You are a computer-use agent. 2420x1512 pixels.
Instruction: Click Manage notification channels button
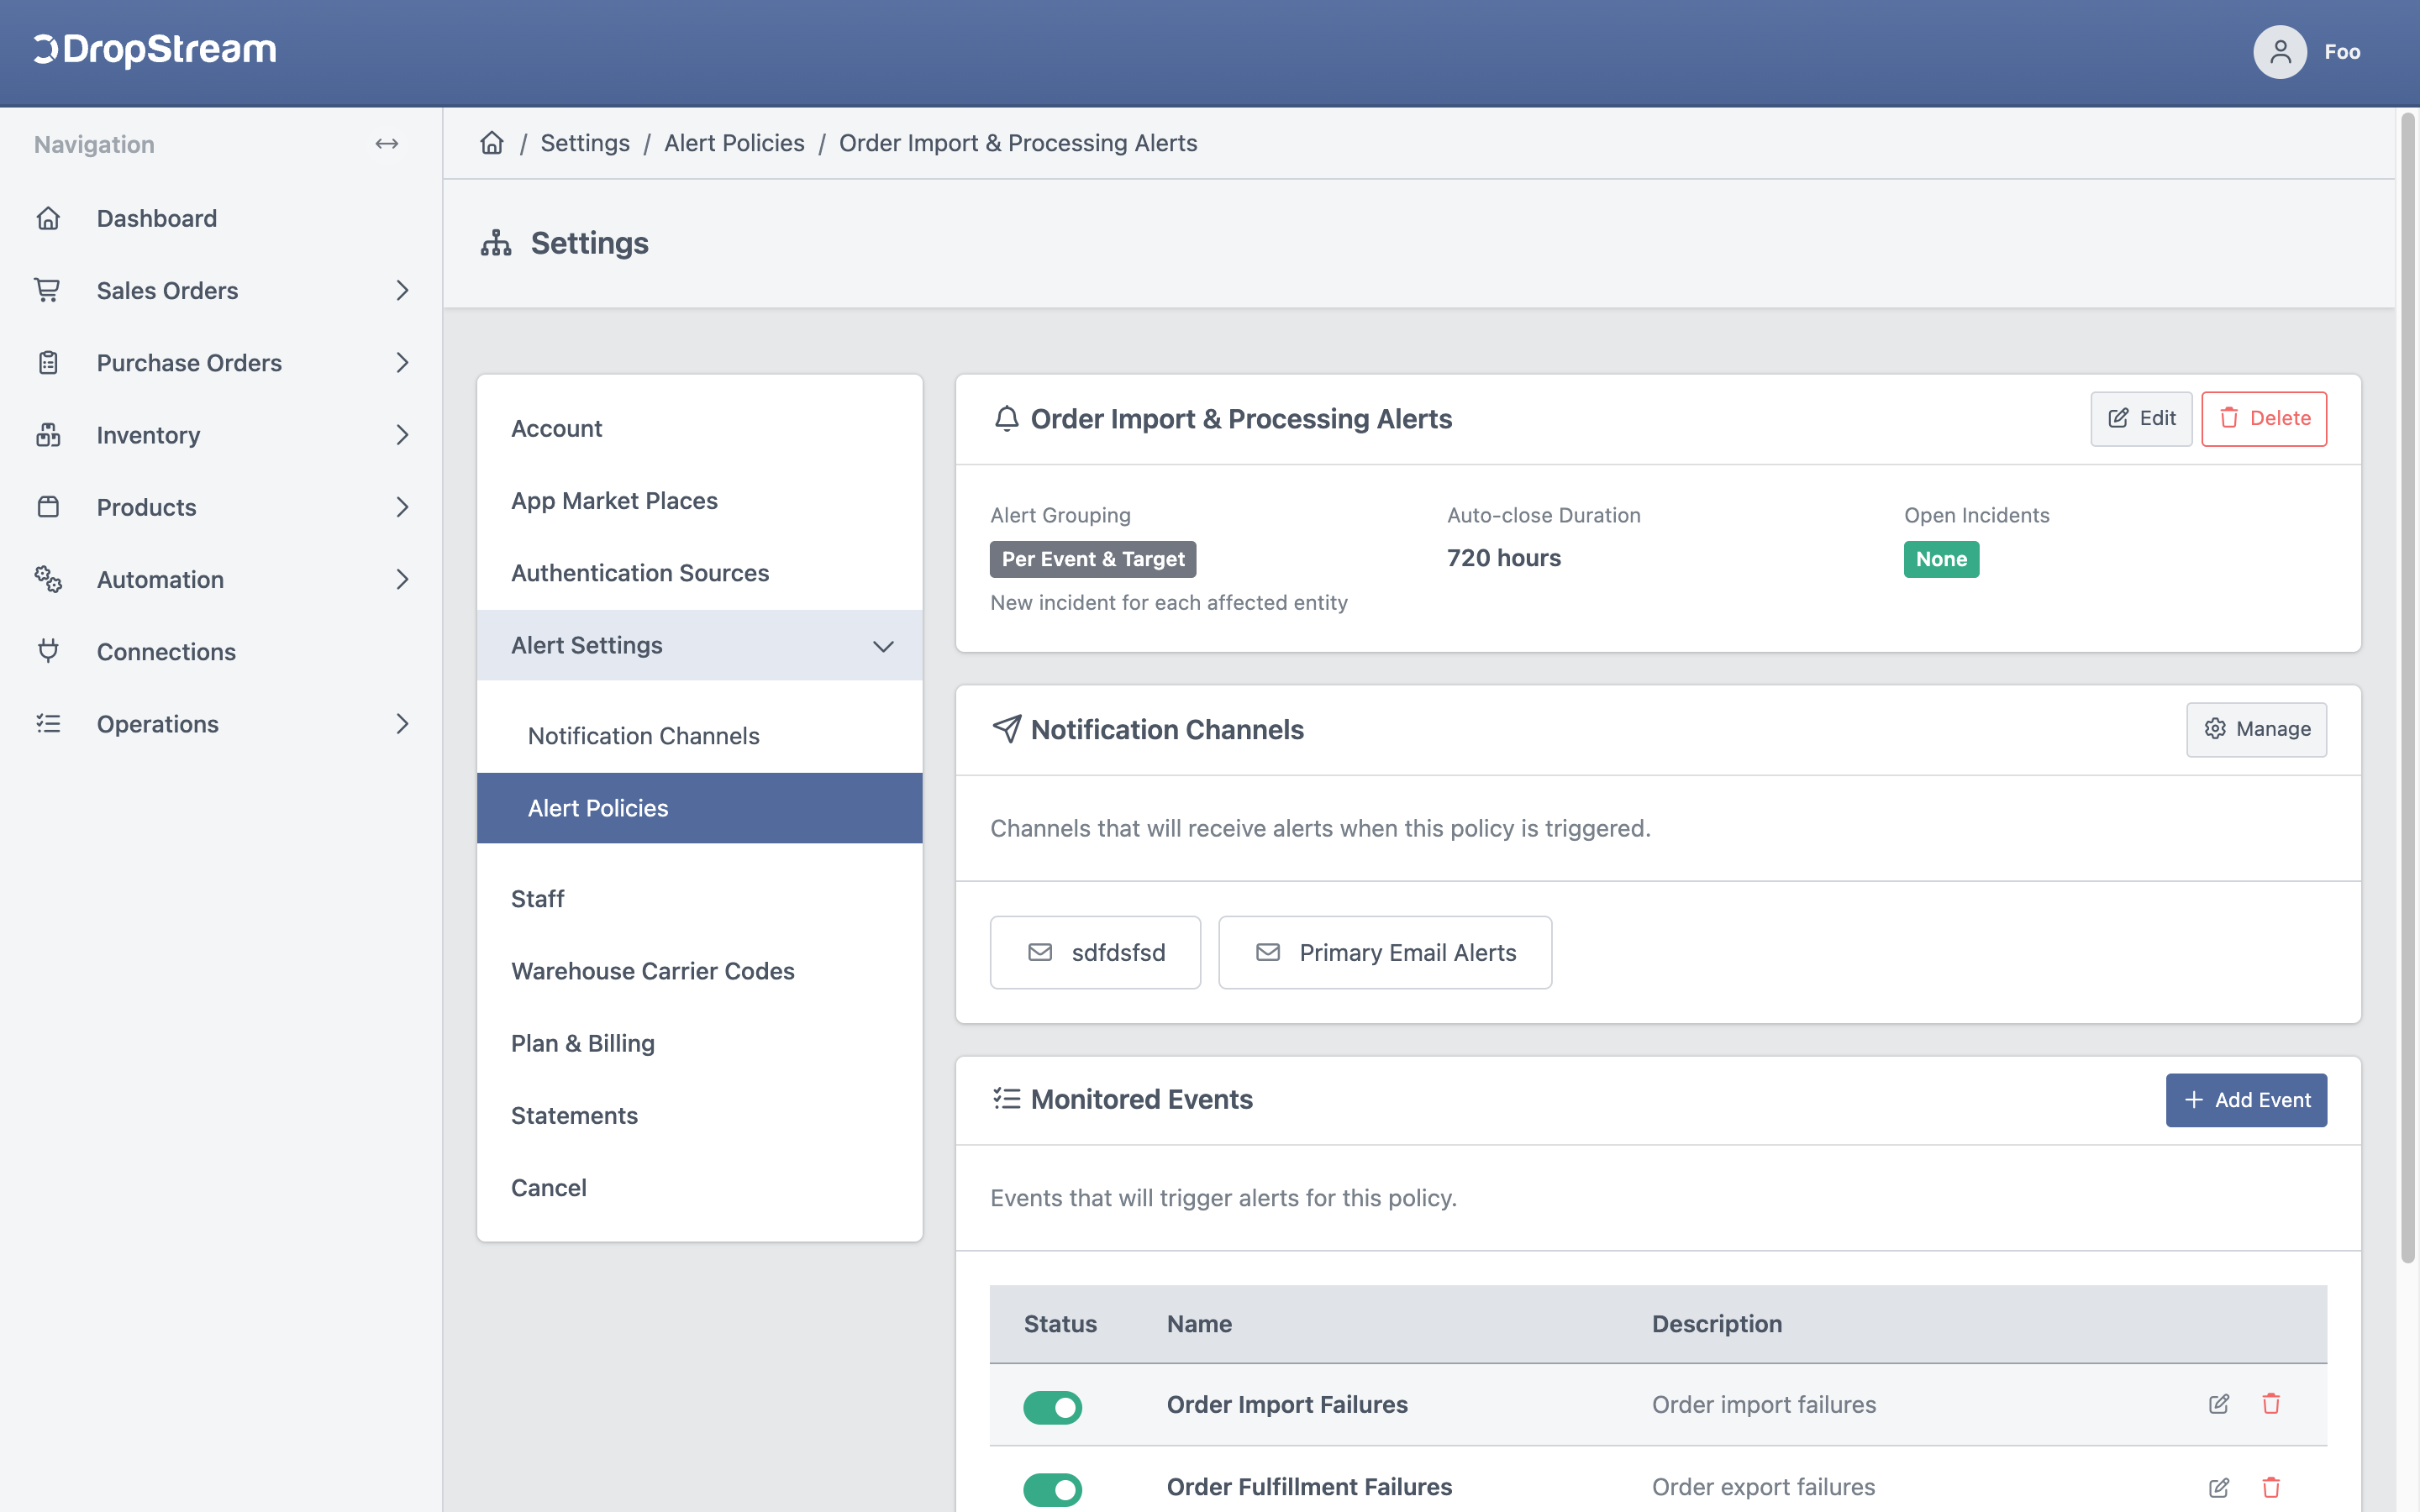[x=2256, y=729]
